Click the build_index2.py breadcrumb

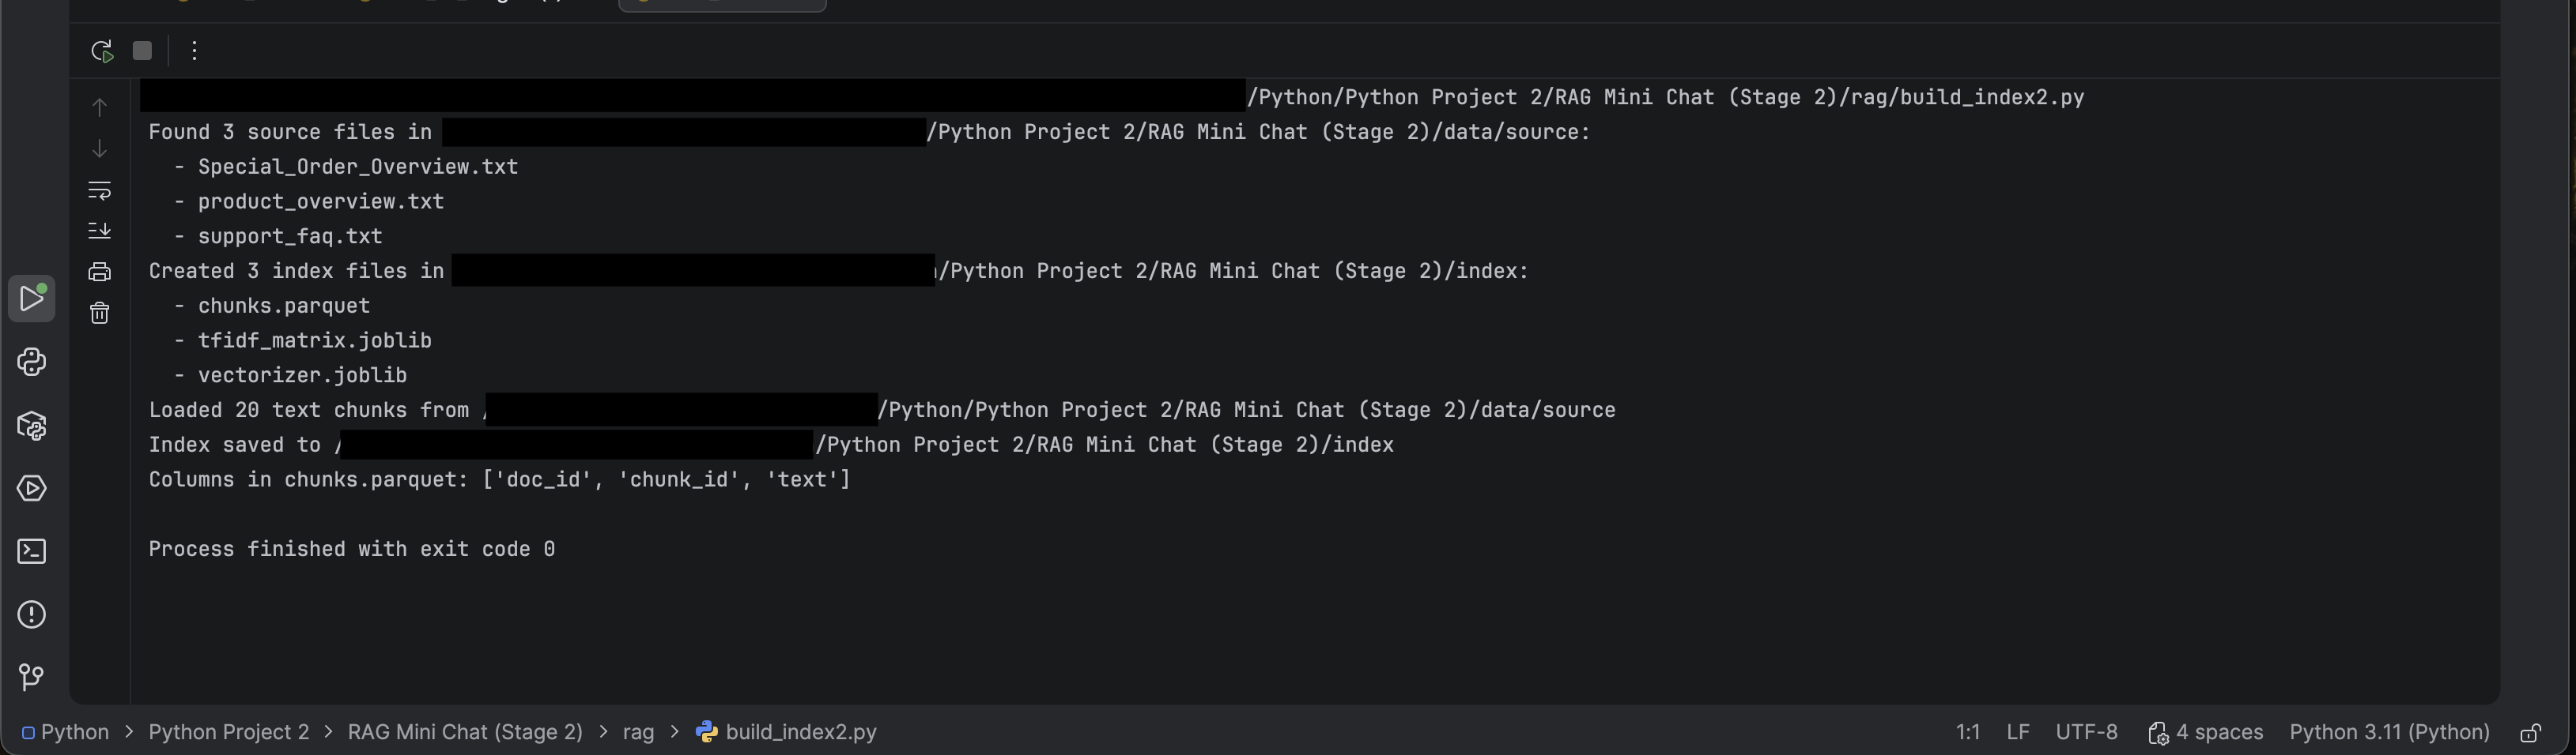800,731
